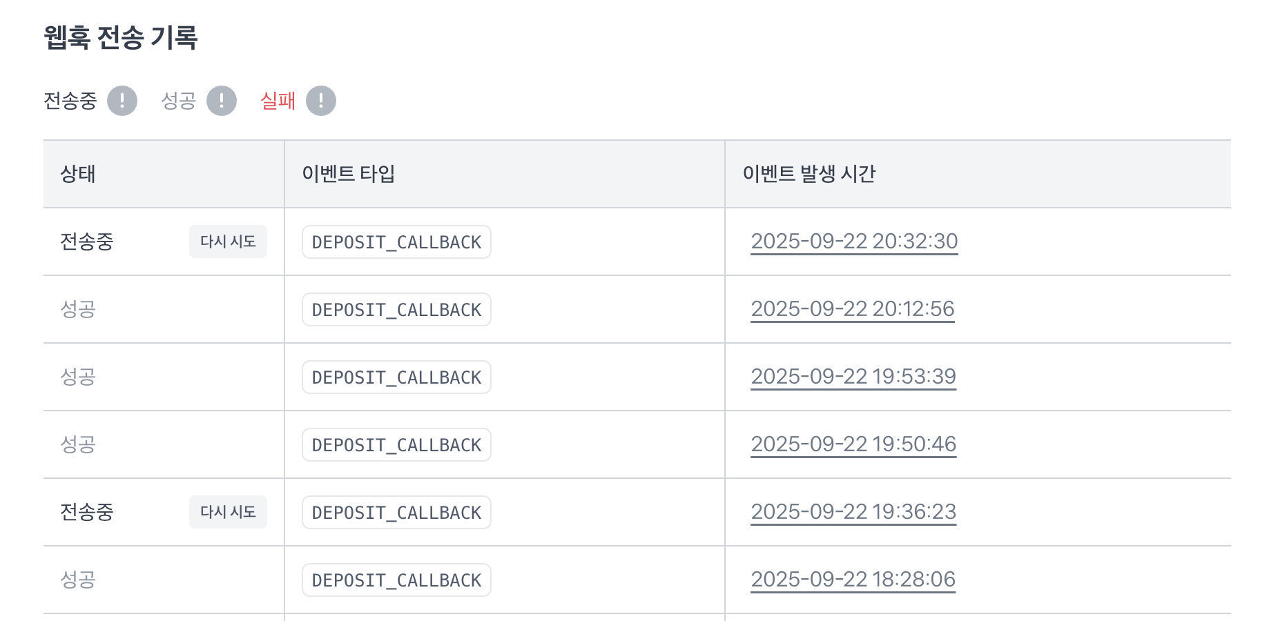
Task: Click the info icon next to 전송중
Action: click(x=122, y=101)
